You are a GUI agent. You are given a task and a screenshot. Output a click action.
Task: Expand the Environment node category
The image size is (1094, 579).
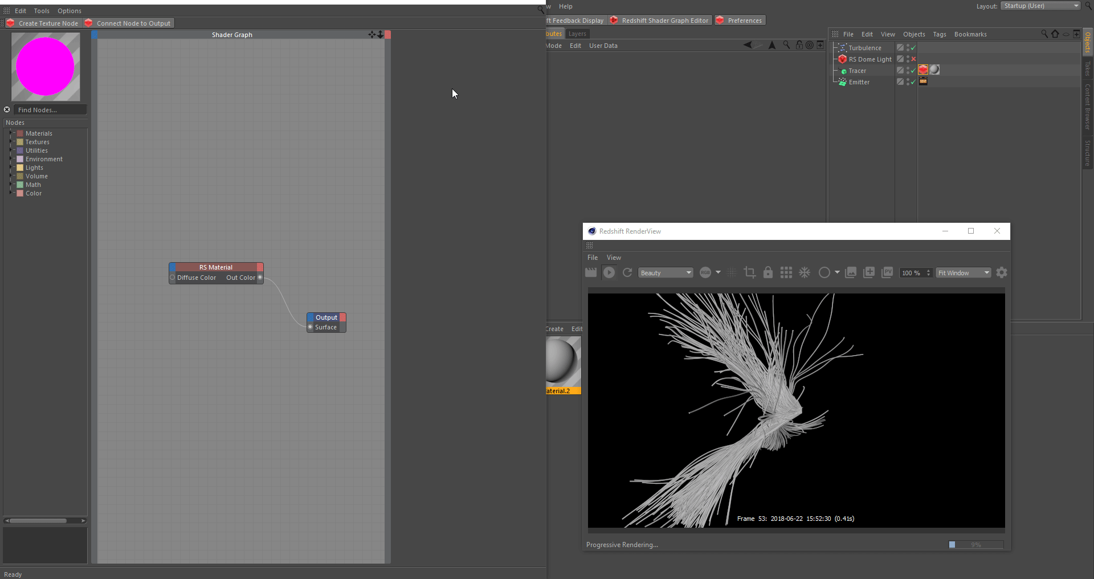point(11,159)
